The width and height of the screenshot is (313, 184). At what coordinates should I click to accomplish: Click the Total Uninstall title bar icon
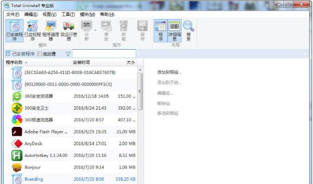point(7,6)
